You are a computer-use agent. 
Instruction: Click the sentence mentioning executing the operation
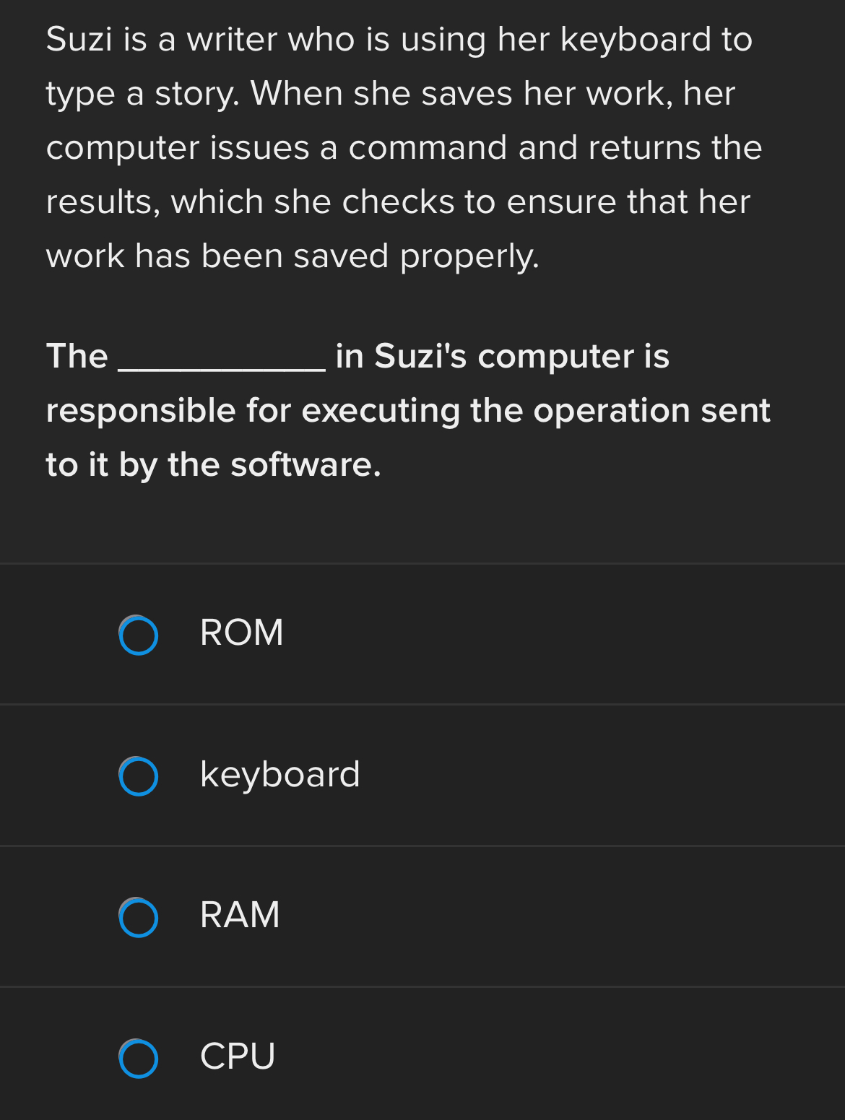click(x=408, y=409)
